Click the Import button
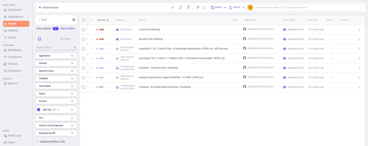The height and width of the screenshot is (146, 368). pyautogui.click(x=234, y=8)
